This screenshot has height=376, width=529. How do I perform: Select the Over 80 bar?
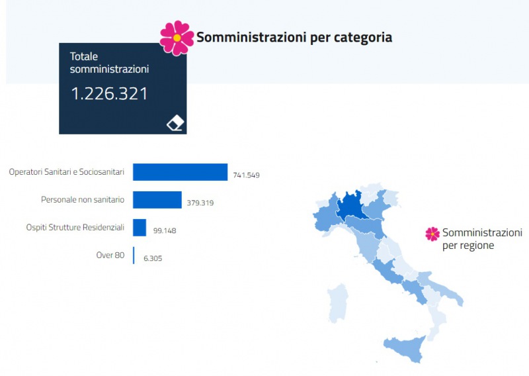click(134, 256)
